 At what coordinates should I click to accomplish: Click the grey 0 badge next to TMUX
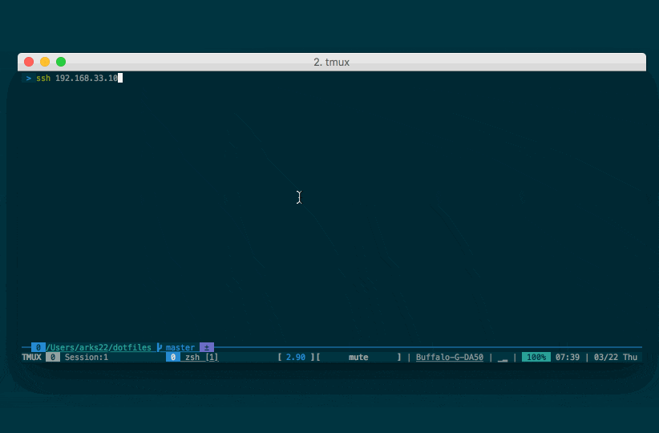[x=53, y=357]
